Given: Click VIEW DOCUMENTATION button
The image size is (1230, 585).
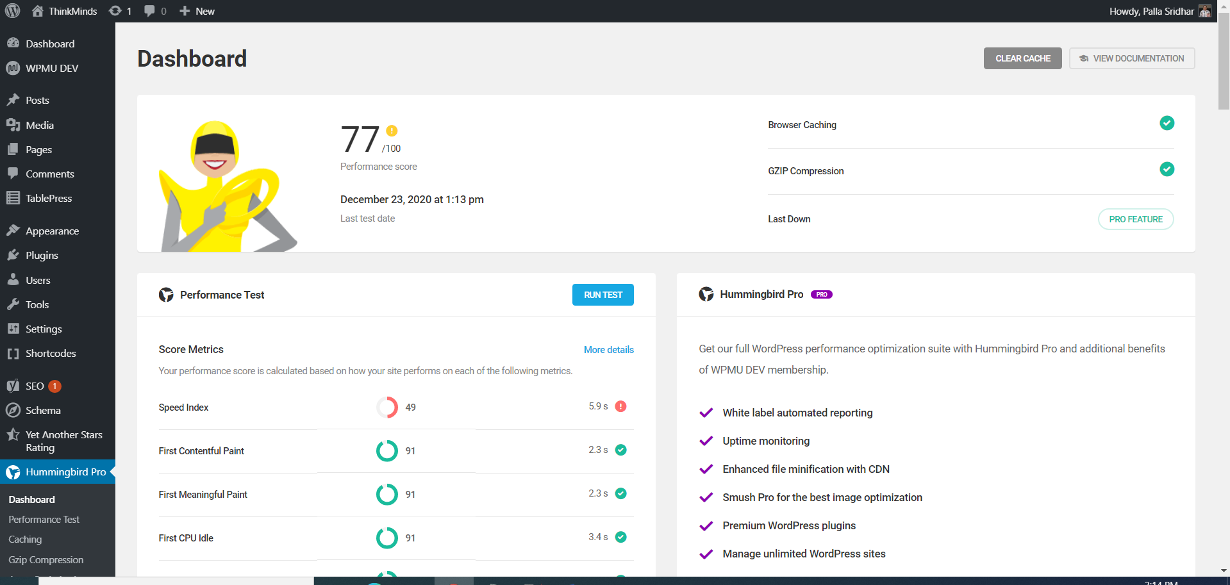Looking at the screenshot, I should pos(1132,58).
